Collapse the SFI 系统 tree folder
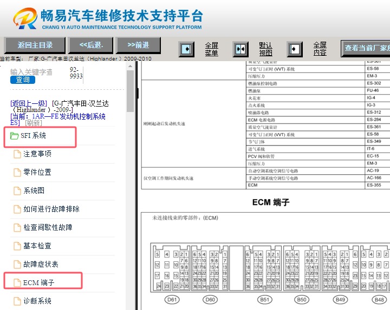390x310 pixels. (33, 136)
